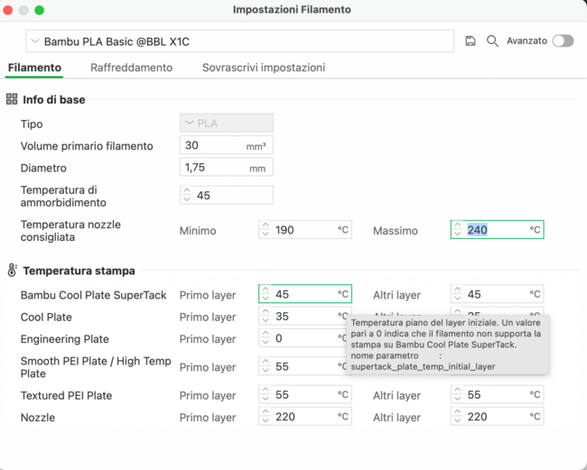Select the Filamento tab
Screen dimensions: 587x470
pos(34,68)
